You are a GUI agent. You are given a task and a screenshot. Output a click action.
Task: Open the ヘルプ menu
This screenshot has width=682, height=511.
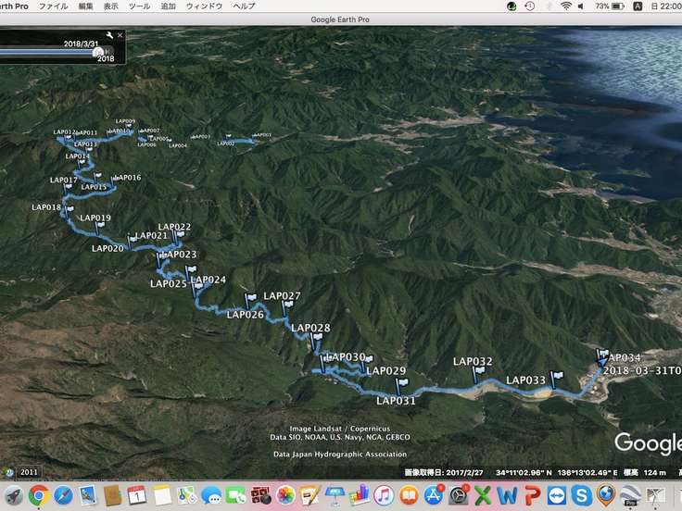point(244,6)
